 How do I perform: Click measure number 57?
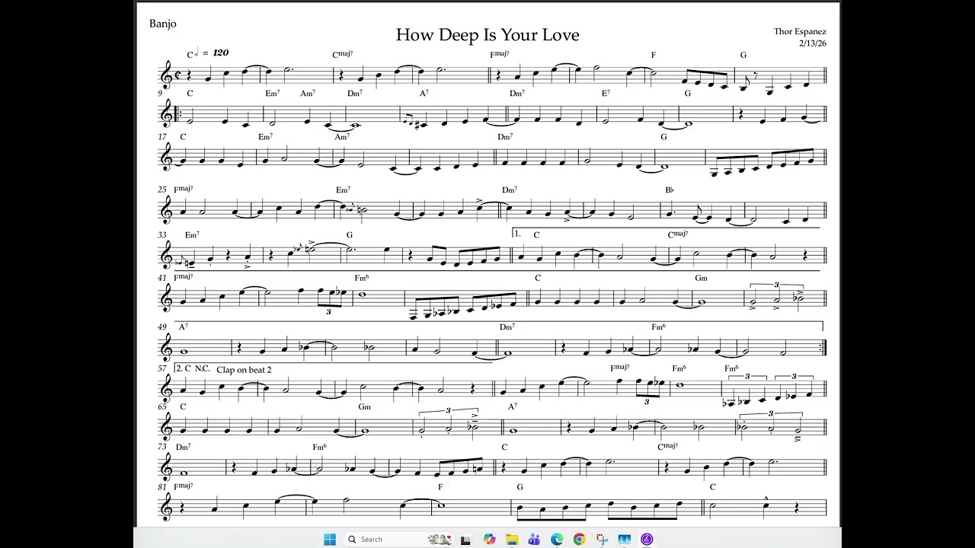pyautogui.click(x=162, y=368)
